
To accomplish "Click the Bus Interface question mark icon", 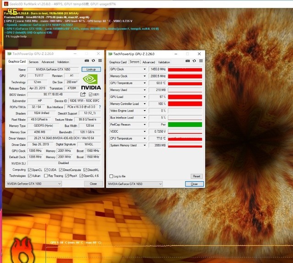I will point(100,107).
